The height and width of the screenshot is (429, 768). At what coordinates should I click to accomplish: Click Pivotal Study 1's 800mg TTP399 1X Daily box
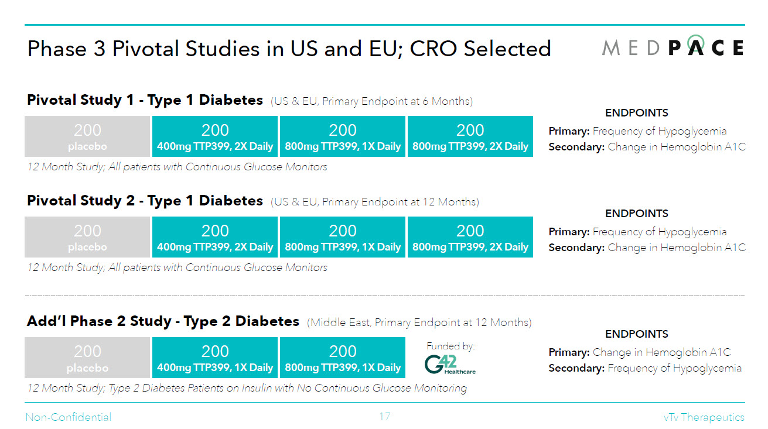[x=343, y=136]
